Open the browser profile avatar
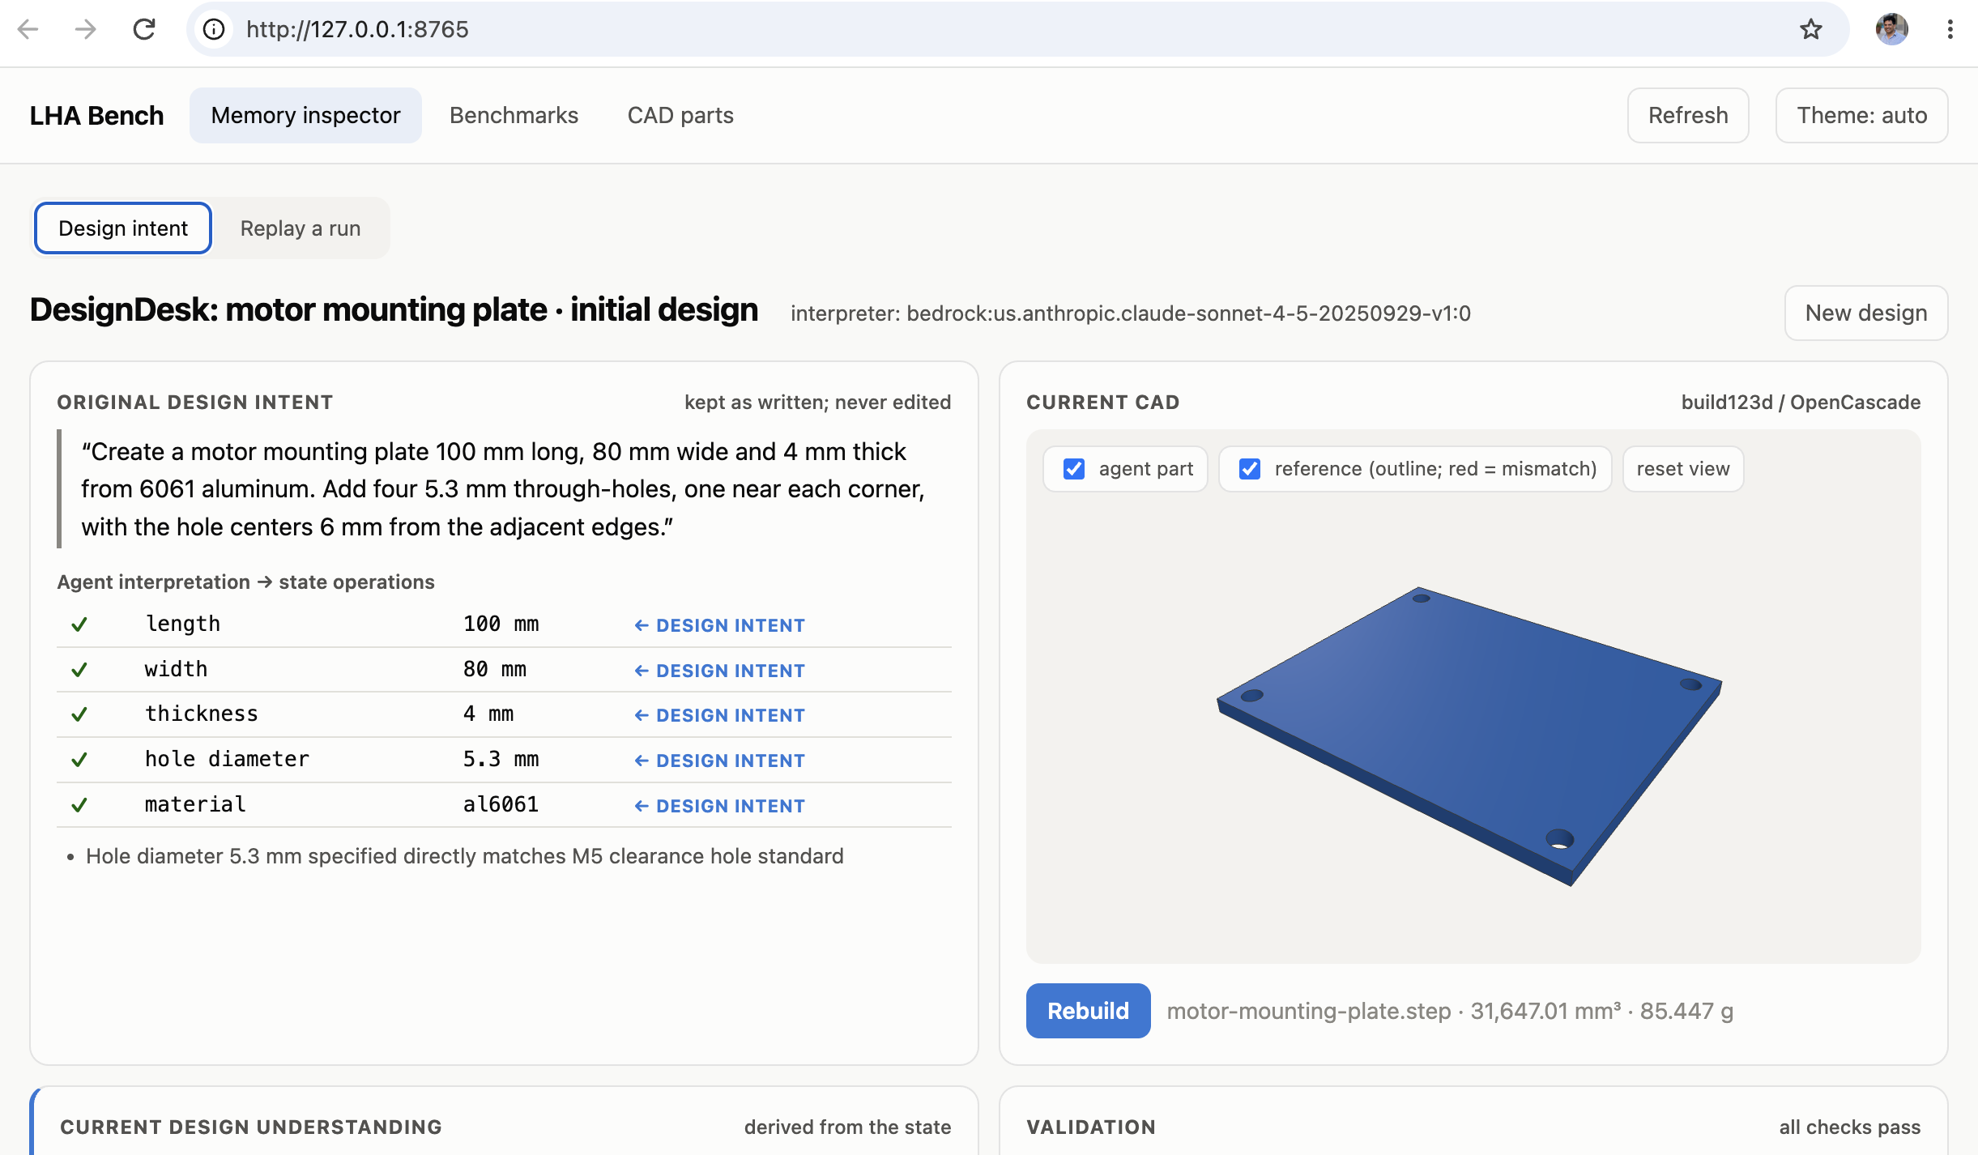1978x1155 pixels. point(1891,30)
